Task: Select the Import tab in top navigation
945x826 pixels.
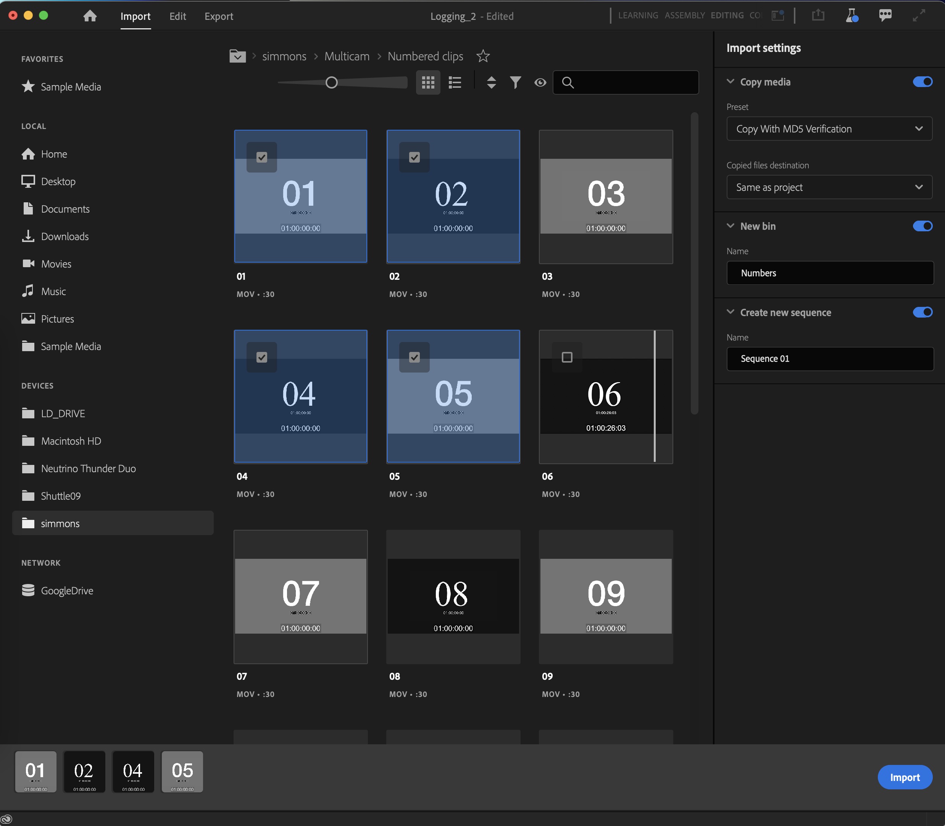Action: [136, 16]
